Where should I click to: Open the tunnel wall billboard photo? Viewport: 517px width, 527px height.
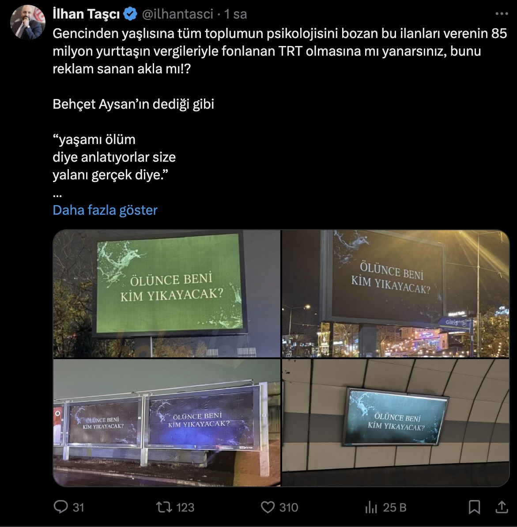tap(396, 423)
